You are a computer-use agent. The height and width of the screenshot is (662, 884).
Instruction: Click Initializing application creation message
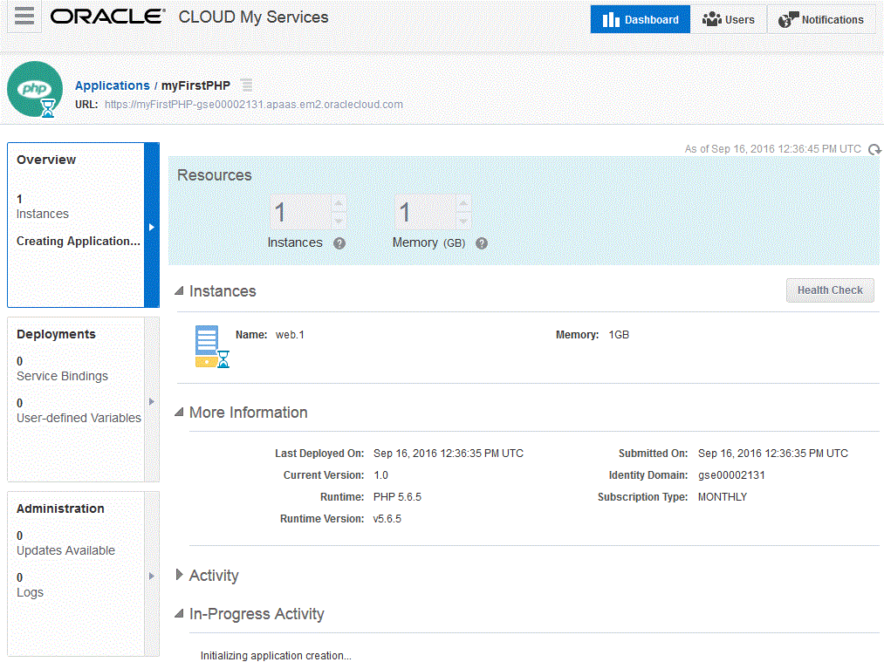pos(276,655)
